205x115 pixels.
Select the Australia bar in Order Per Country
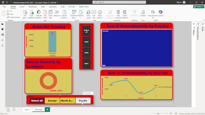tap(52, 41)
